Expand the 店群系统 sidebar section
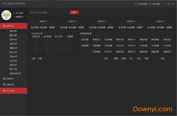 [x=14, y=84]
